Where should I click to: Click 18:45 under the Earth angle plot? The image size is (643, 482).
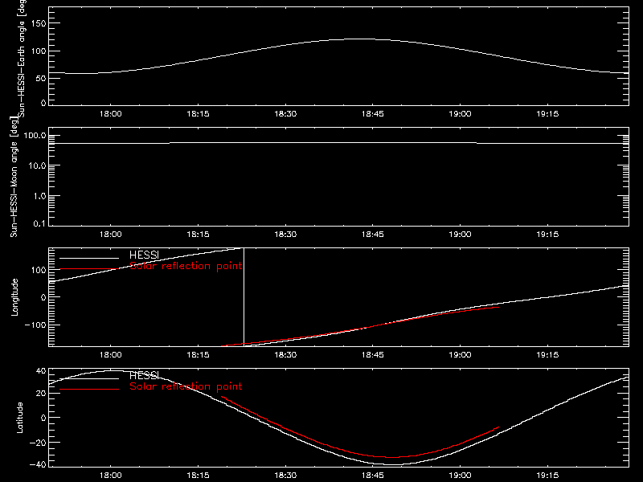coord(373,114)
